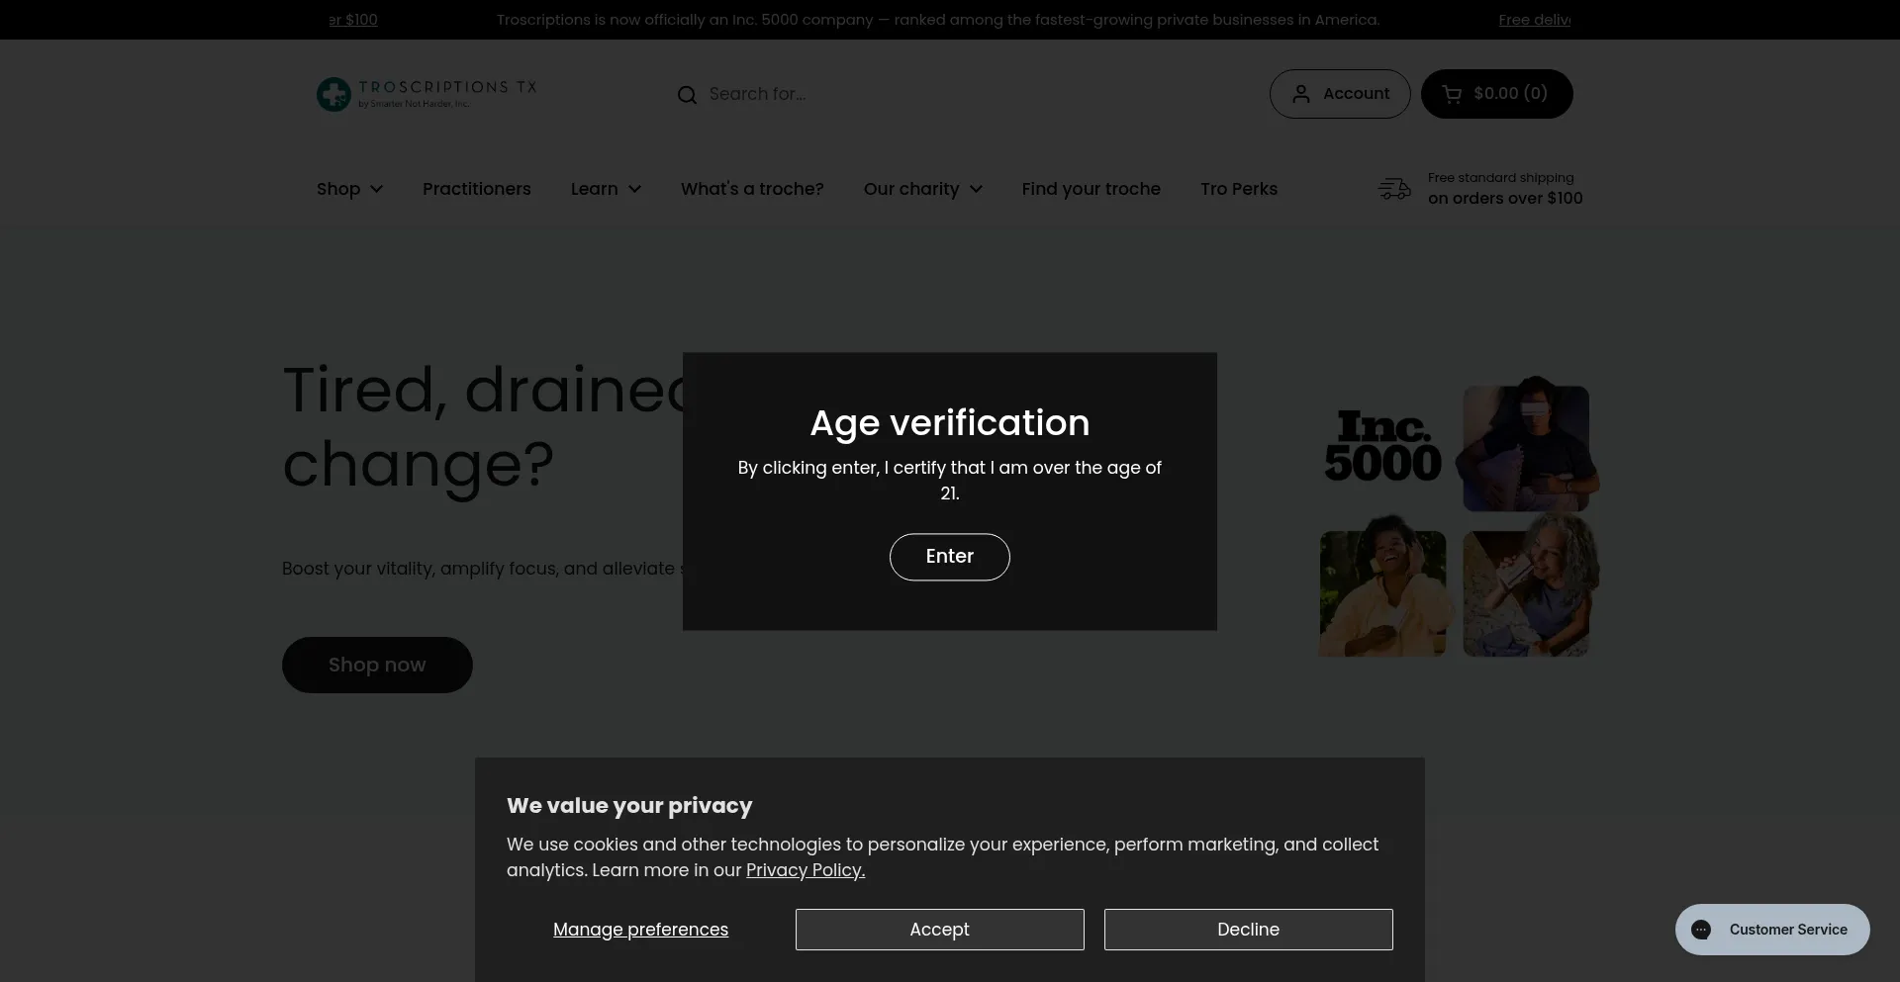This screenshot has height=982, width=1900.
Task: Click the Troscriptions logo icon
Action: [333, 95]
